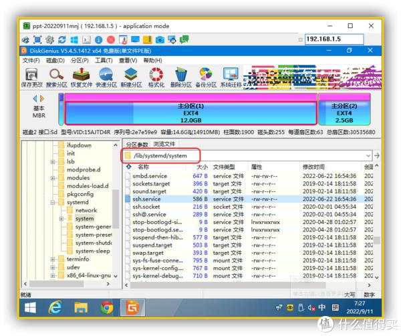Click the Save Changes (保存更改) tool
The width and height of the screenshot is (401, 336).
31,77
